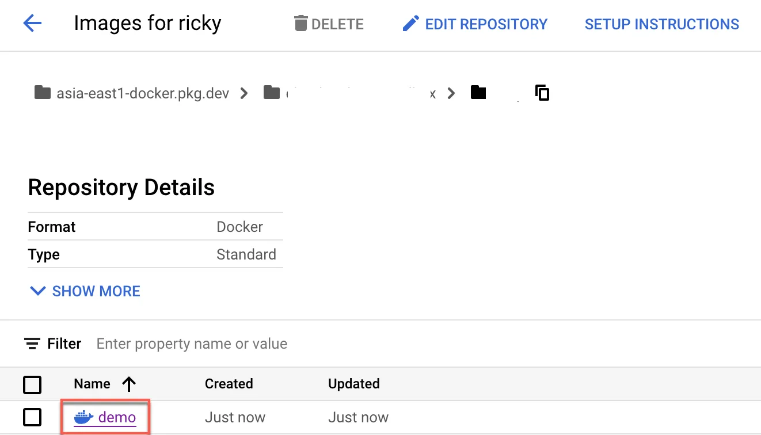
Task: Click the black repository folder icon
Action: (x=478, y=93)
